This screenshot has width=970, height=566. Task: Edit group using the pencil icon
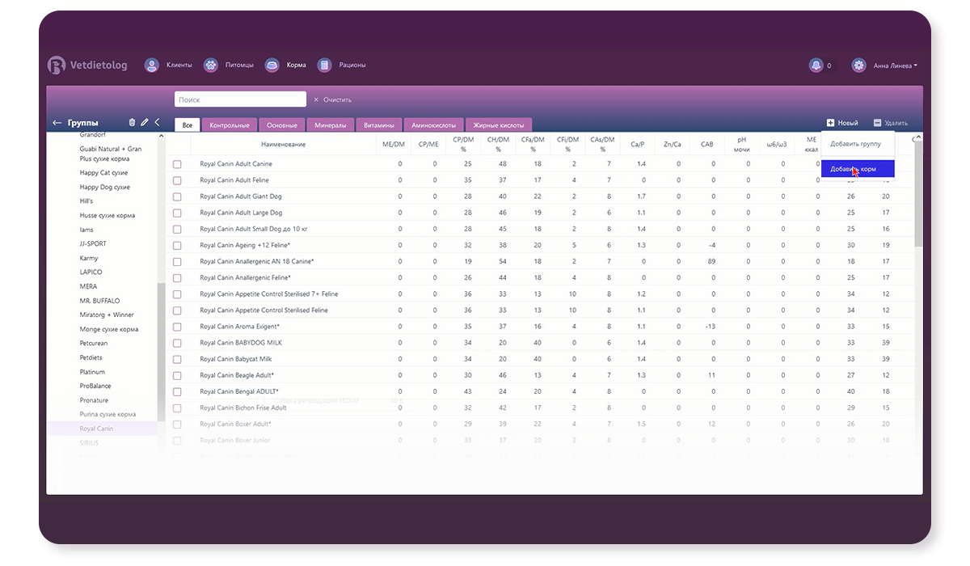pos(145,123)
